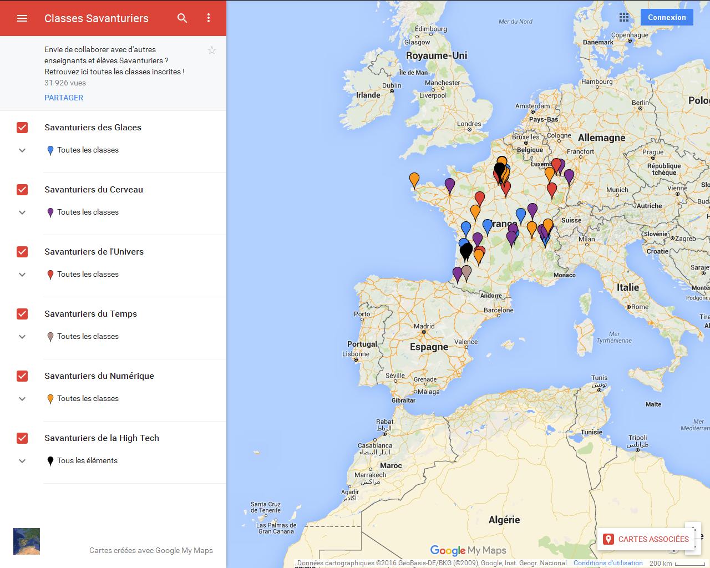Click the red pin beside Univers classes
Screen dimensions: 710x568
tap(50, 275)
